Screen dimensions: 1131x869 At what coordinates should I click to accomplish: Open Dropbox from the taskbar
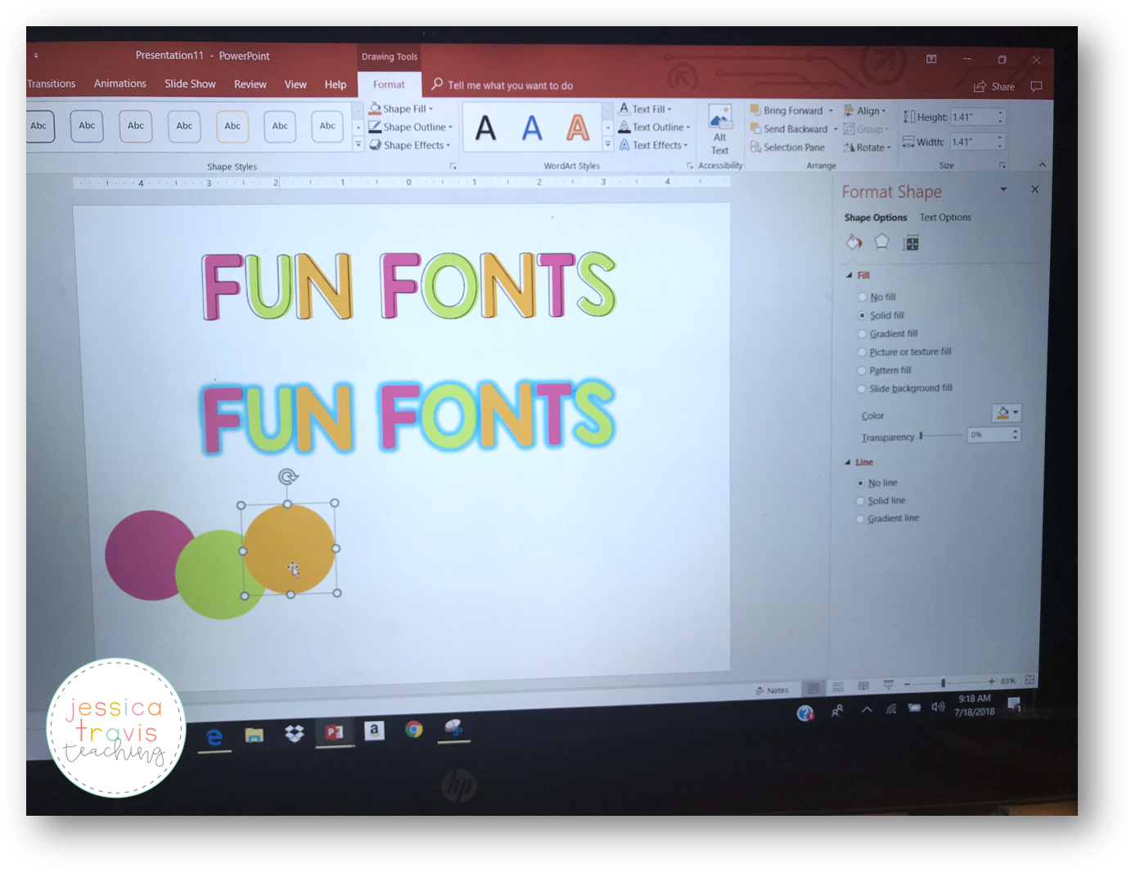click(x=295, y=734)
